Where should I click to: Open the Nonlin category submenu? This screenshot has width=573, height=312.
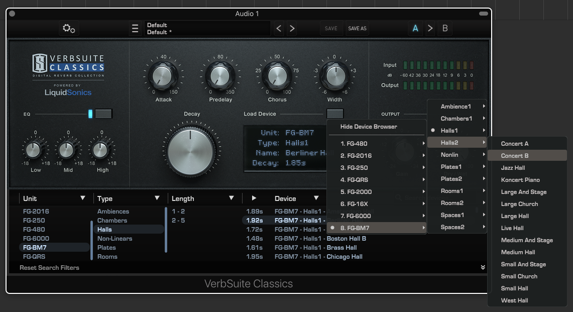click(457, 155)
